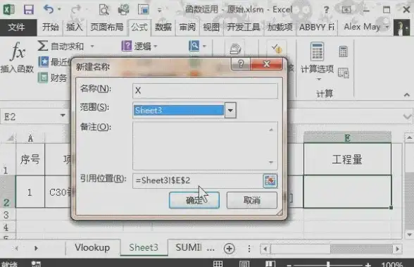Viewport: 414px width, 267px height.
Task: Click the collapse range selector icon
Action: click(x=270, y=180)
